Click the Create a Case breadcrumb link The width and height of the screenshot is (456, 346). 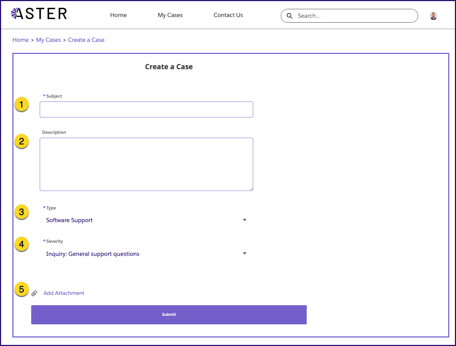pos(86,40)
